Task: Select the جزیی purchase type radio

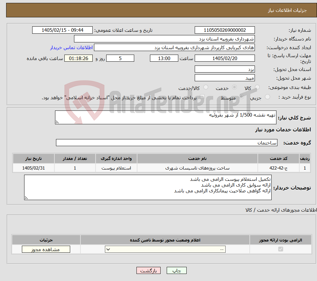Action: click(267, 97)
